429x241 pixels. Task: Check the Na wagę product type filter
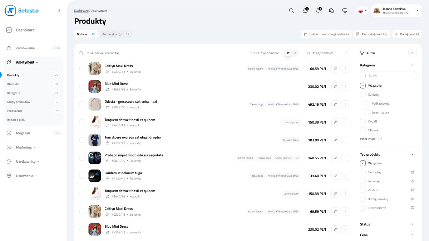pos(363,181)
